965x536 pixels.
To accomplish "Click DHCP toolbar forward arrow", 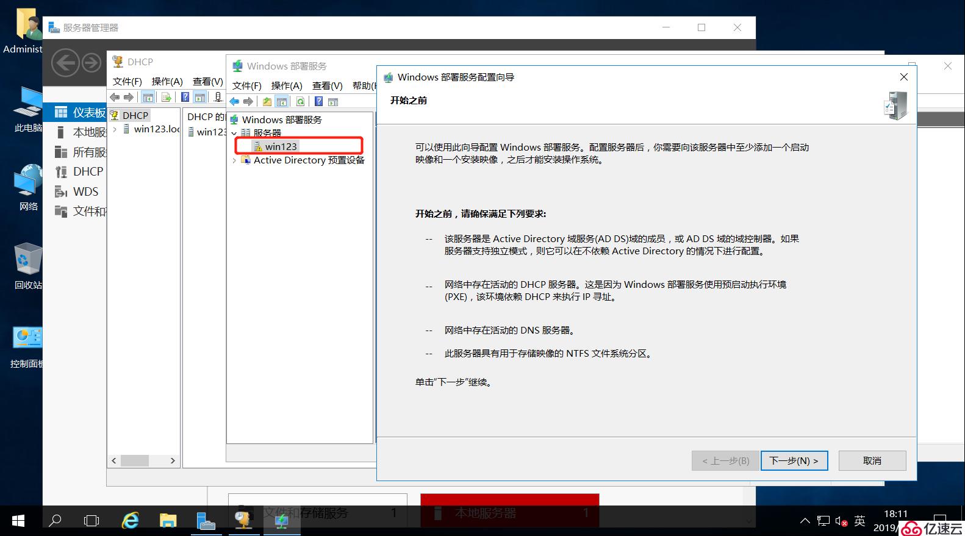I will 128,97.
